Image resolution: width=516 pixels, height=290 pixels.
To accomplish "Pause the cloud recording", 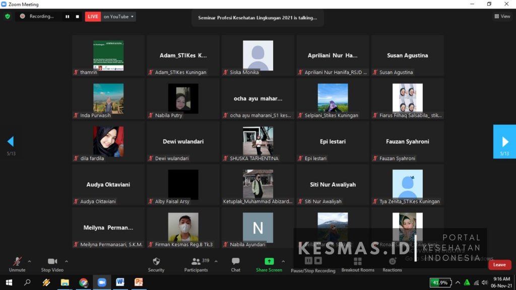I will (x=309, y=261).
